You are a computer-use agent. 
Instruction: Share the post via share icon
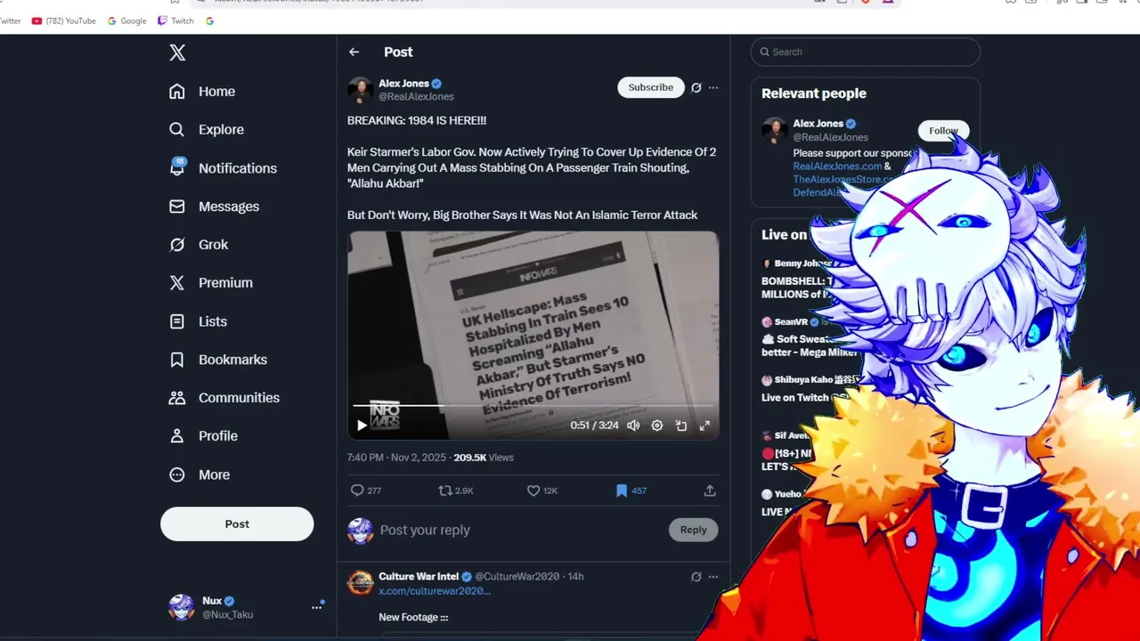(710, 491)
